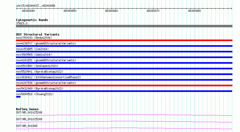Open variant nsv6502580 (Sedlazeck2020) label

coord(37,66)
